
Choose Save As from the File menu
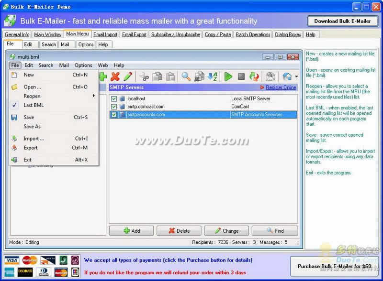54,126
